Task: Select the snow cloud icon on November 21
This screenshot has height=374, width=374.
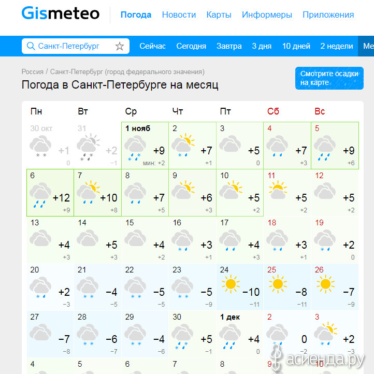Action: click(x=88, y=287)
